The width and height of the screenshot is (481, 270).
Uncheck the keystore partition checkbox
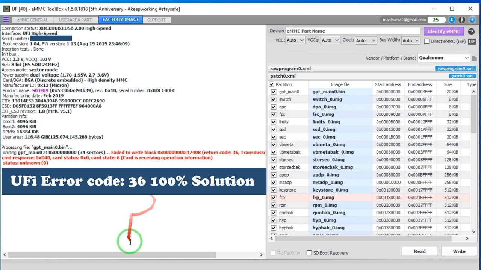(274, 190)
